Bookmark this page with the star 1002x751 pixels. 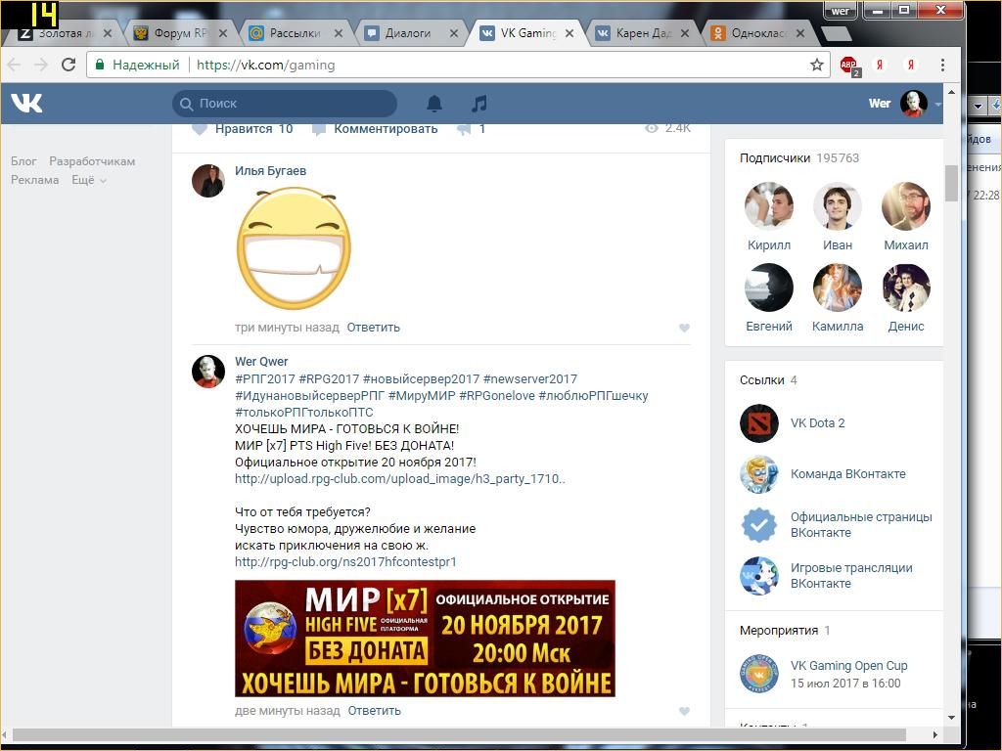coord(817,65)
